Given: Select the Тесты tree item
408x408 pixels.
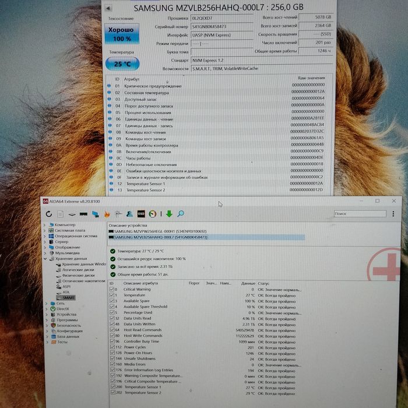Looking at the screenshot, I should [x=60, y=342].
